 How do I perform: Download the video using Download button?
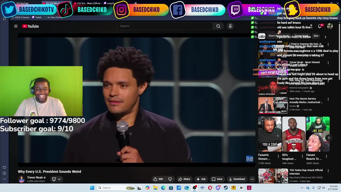click(x=237, y=179)
